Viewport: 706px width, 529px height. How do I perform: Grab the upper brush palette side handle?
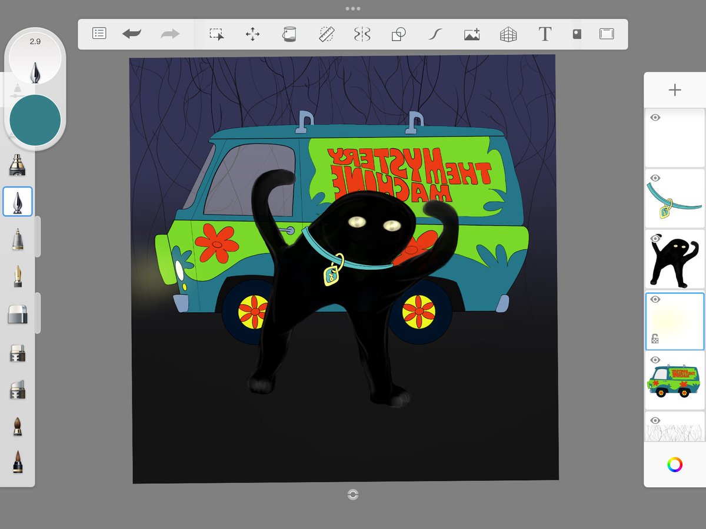point(38,236)
